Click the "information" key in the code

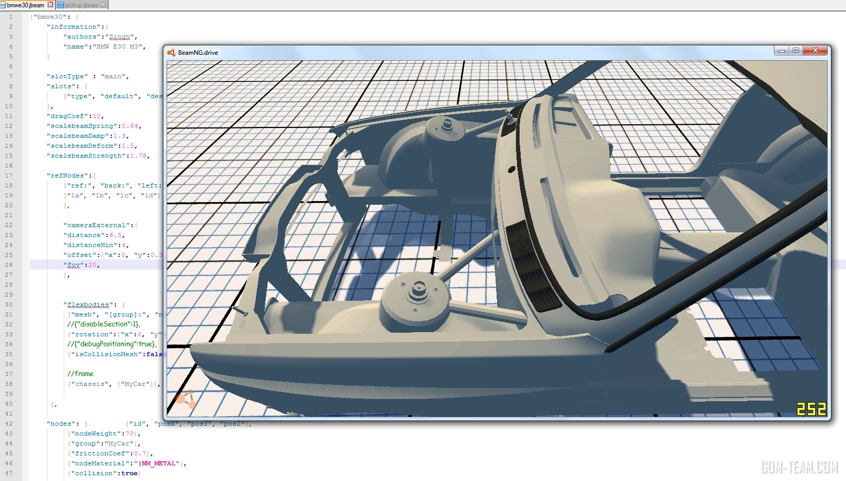pos(73,27)
